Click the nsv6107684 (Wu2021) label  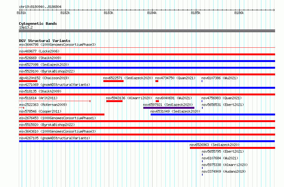pyautogui.click(x=220, y=158)
